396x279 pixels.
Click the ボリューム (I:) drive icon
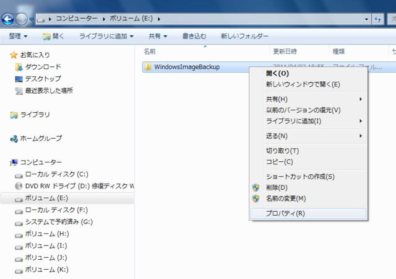19,247
